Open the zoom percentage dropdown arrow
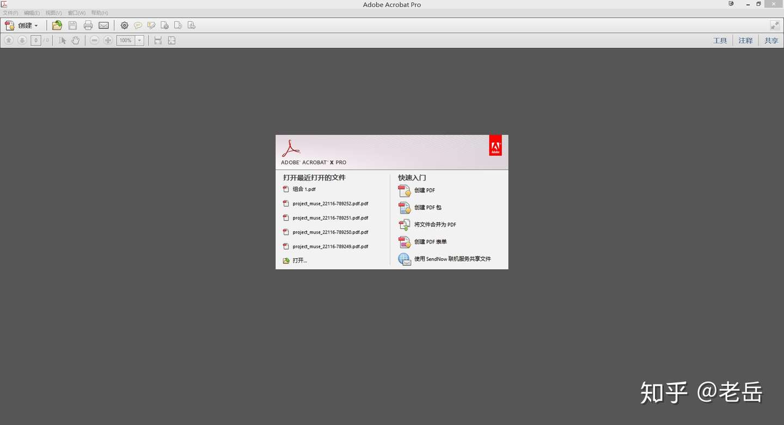 [139, 40]
